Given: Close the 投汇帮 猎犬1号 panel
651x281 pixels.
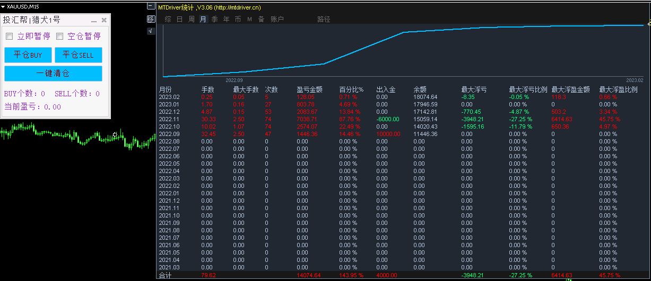Looking at the screenshot, I should (x=104, y=20).
